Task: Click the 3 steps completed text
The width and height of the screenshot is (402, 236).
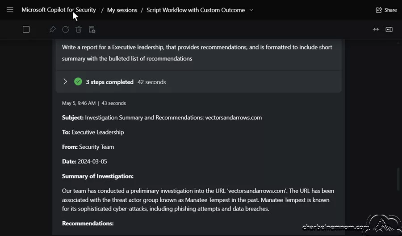Action: click(110, 82)
